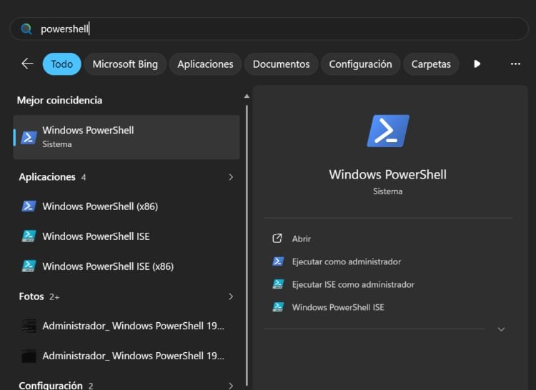Expand the Aplicaciones results section
536x390 pixels.
coord(231,177)
